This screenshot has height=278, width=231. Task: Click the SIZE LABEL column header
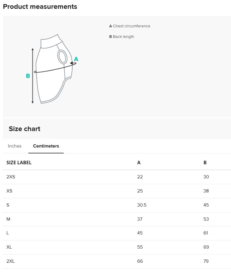click(x=19, y=163)
